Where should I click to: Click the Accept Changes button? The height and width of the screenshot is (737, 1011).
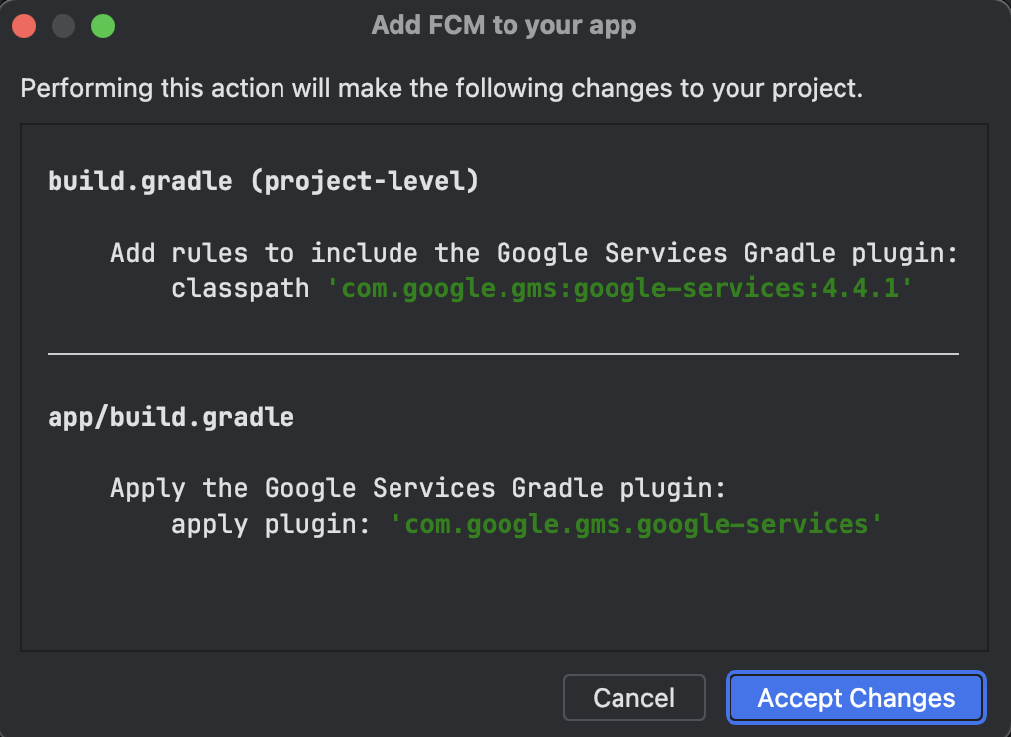[x=855, y=697]
